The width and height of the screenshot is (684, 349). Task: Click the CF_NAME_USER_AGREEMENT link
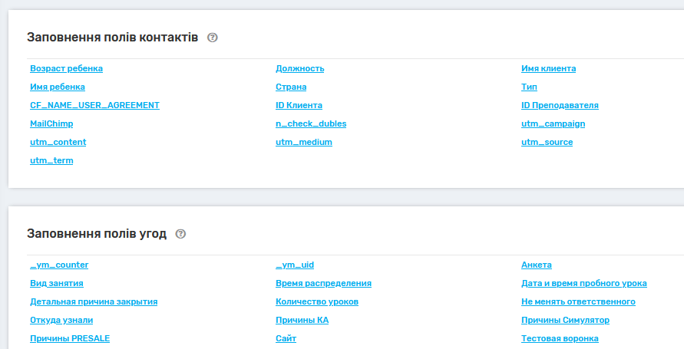click(94, 105)
